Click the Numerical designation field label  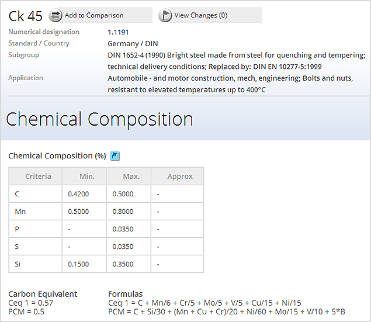pyautogui.click(x=44, y=32)
